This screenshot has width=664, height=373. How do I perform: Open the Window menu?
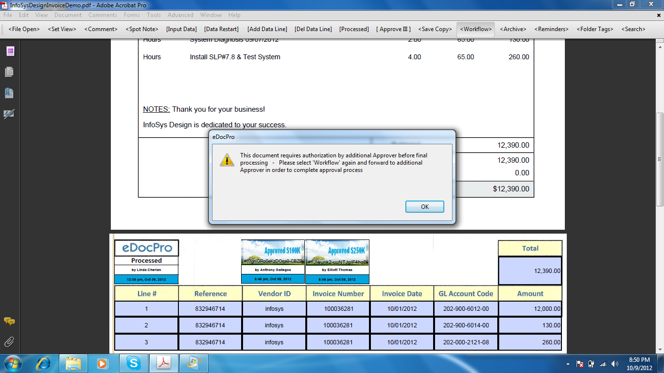click(211, 15)
